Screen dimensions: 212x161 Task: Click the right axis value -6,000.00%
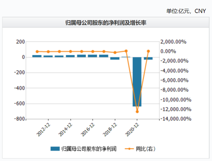[x=174, y=80]
